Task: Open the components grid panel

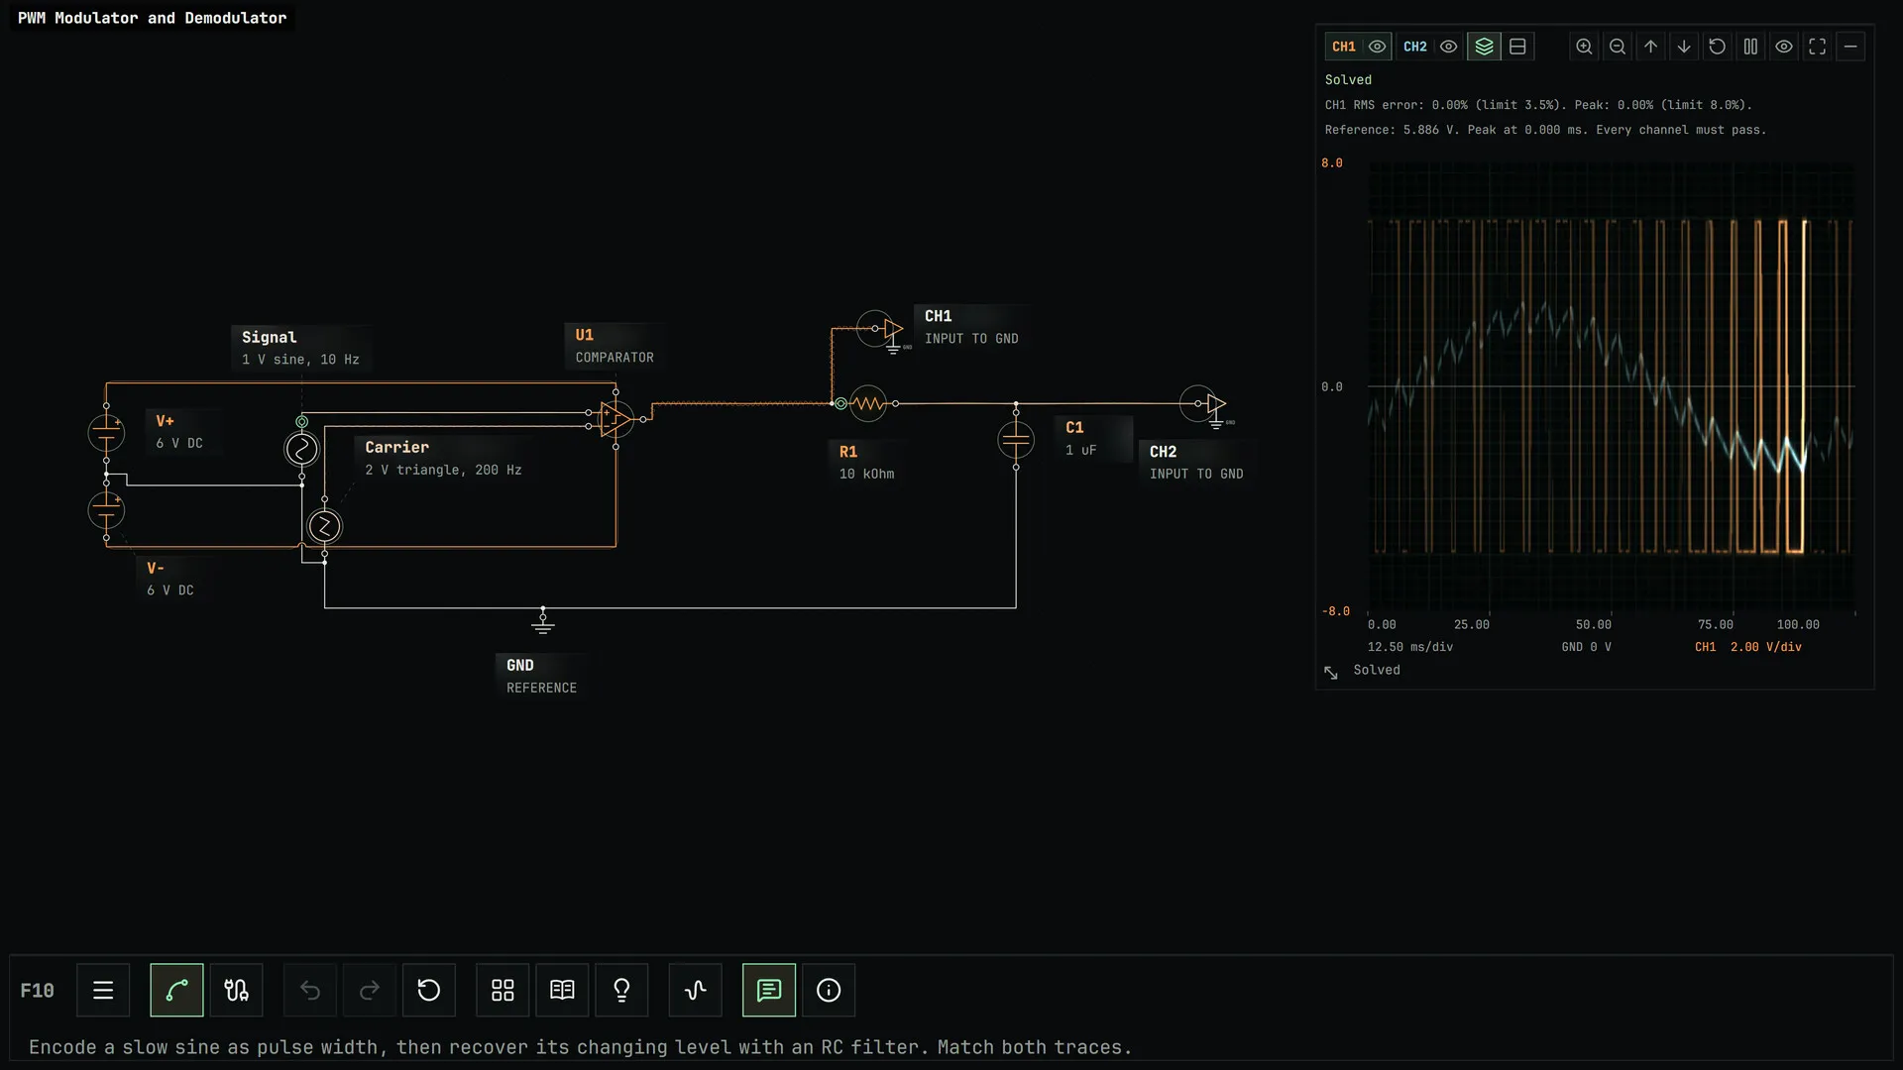Action: (503, 990)
